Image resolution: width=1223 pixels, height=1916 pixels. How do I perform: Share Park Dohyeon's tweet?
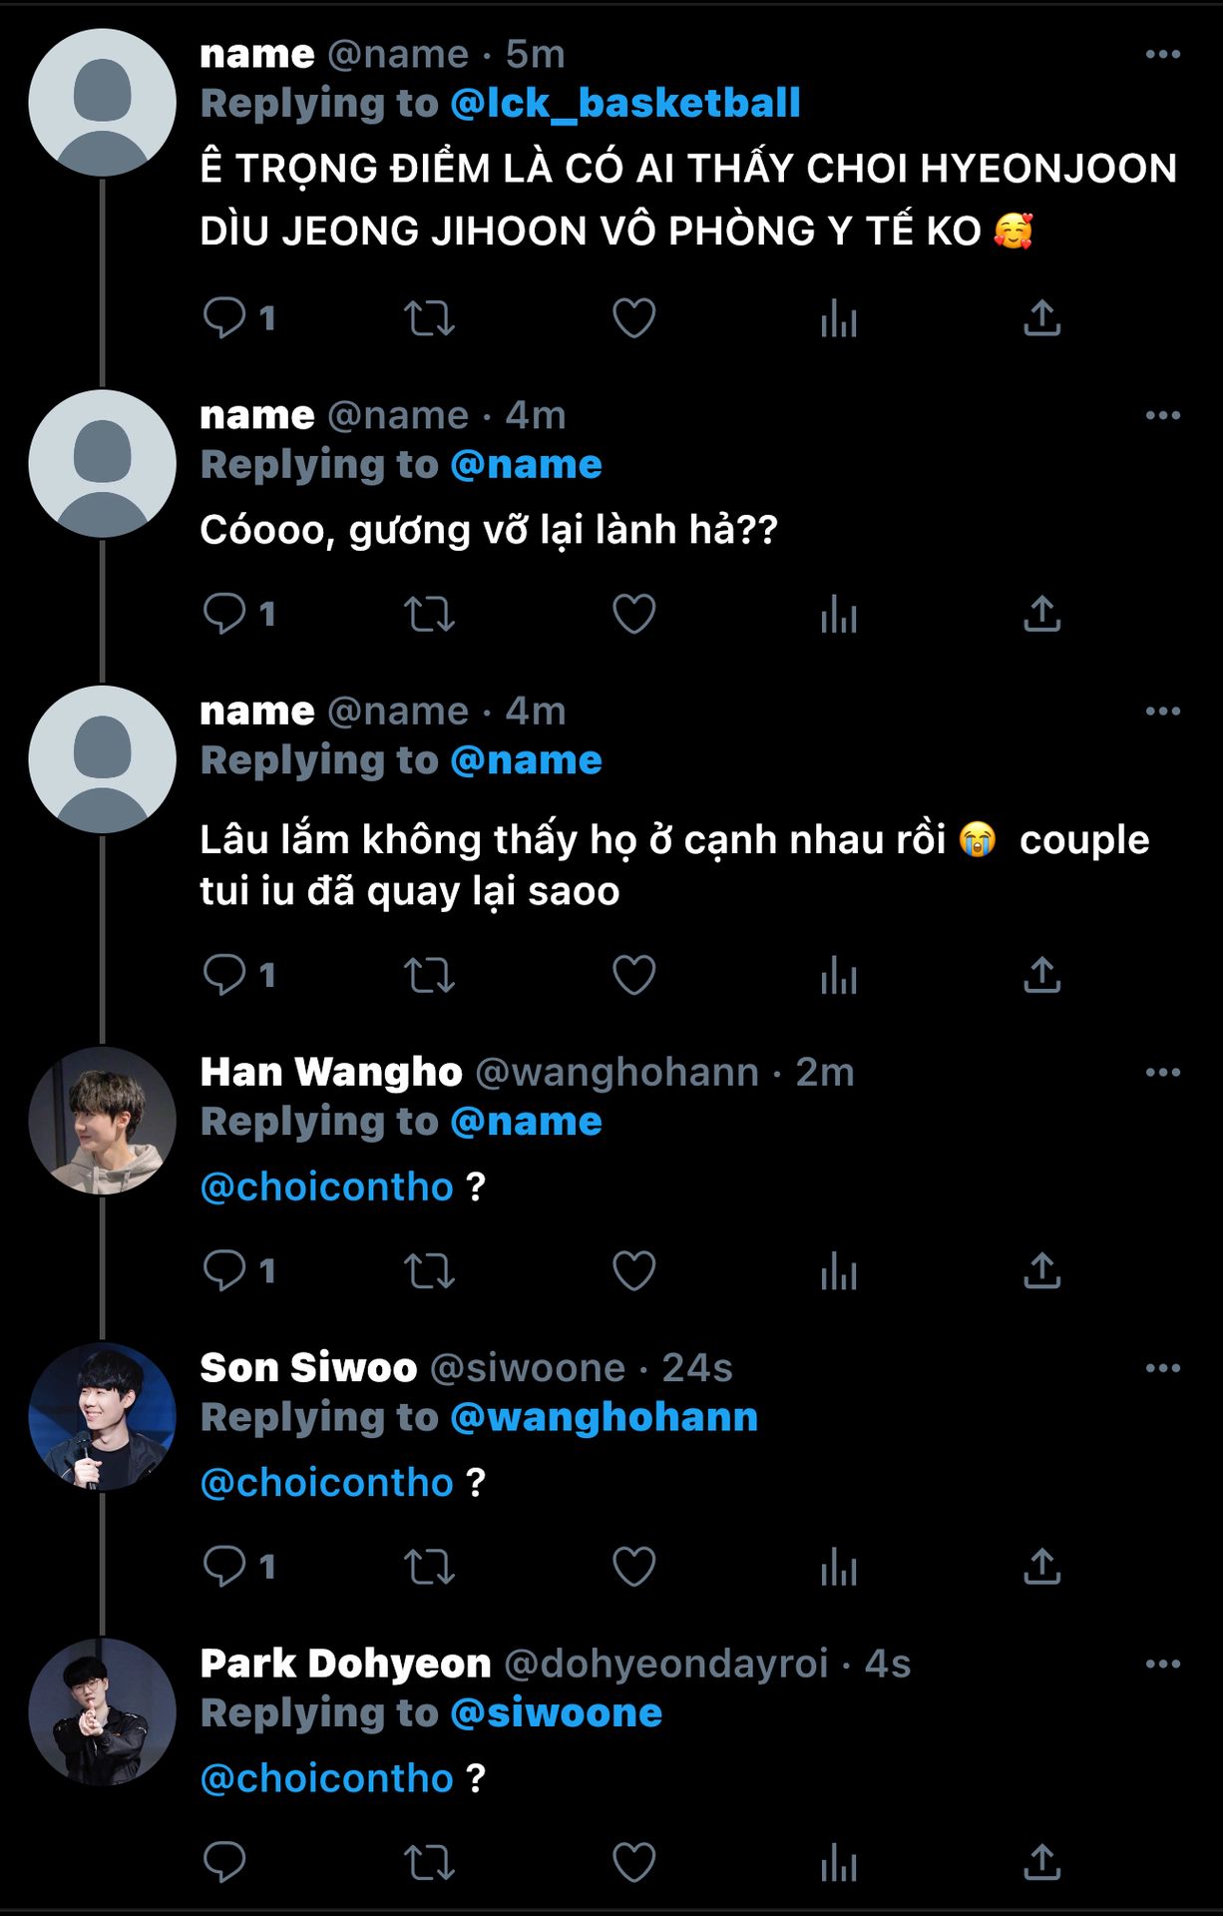1041,1862
